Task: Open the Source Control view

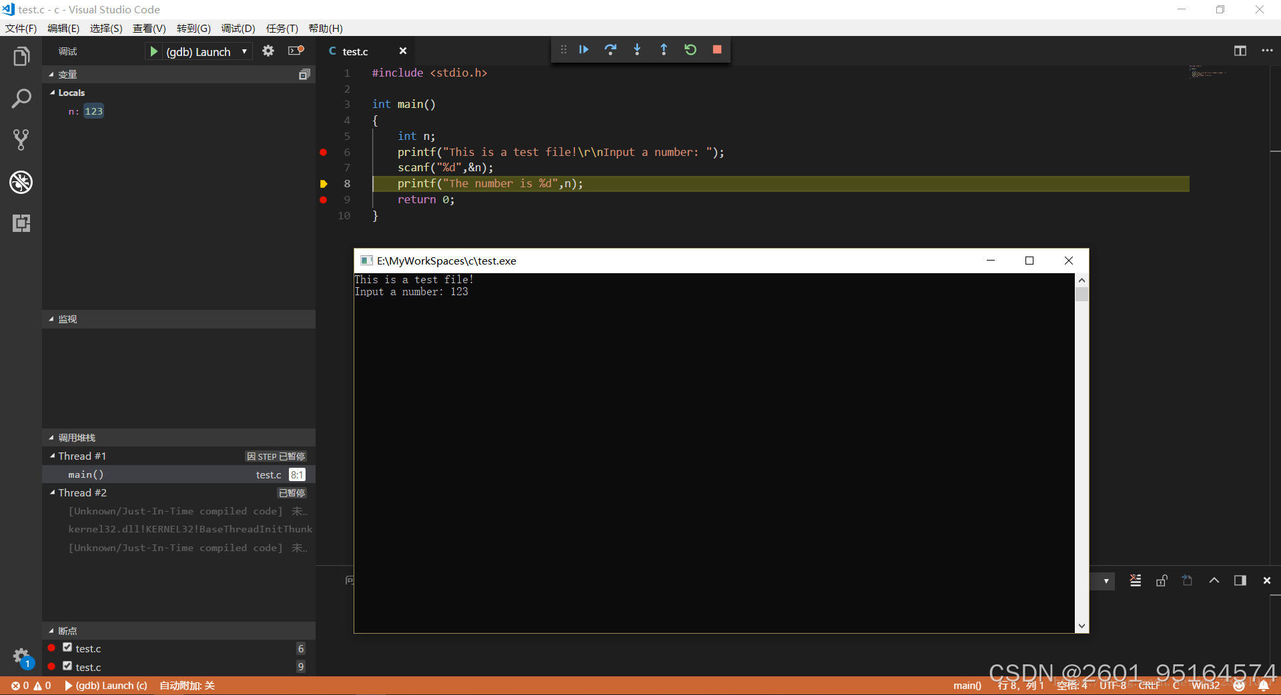Action: click(21, 140)
